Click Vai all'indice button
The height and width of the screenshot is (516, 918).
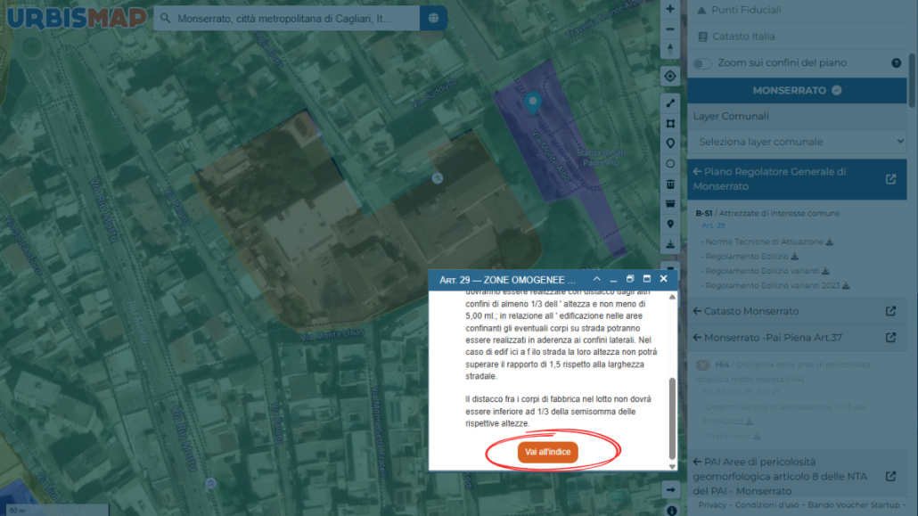click(548, 452)
